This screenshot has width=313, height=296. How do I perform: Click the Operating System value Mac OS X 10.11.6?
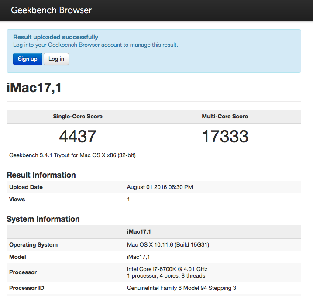(168, 245)
